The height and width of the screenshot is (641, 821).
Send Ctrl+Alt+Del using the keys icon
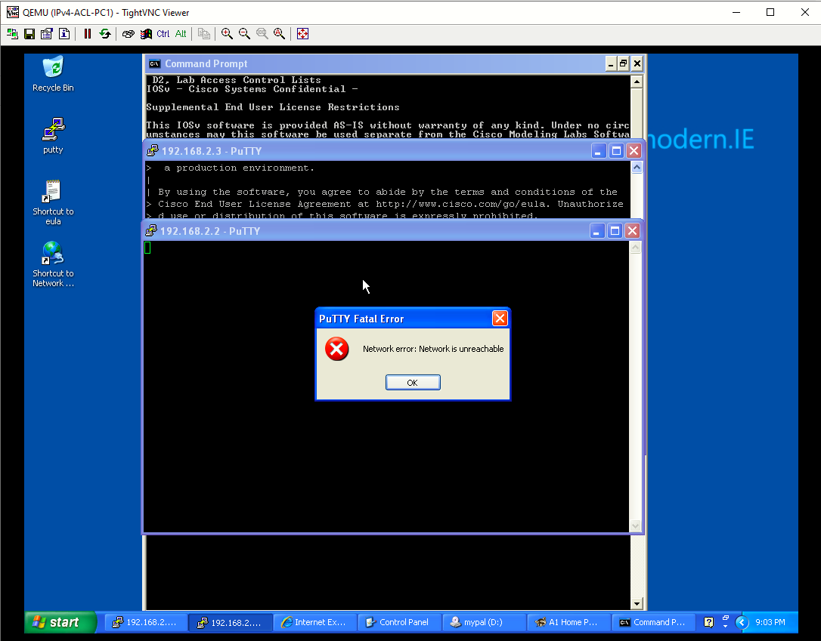click(x=129, y=34)
